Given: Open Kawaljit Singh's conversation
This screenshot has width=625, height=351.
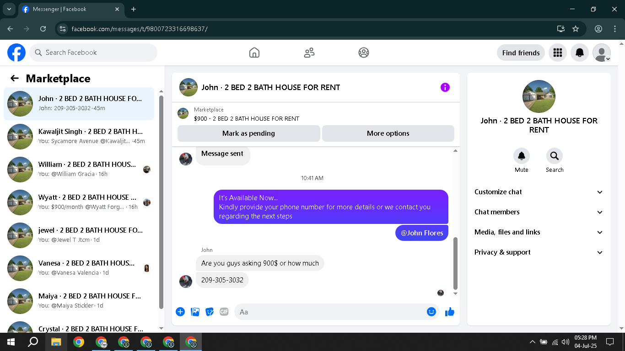Looking at the screenshot, I should (x=79, y=137).
